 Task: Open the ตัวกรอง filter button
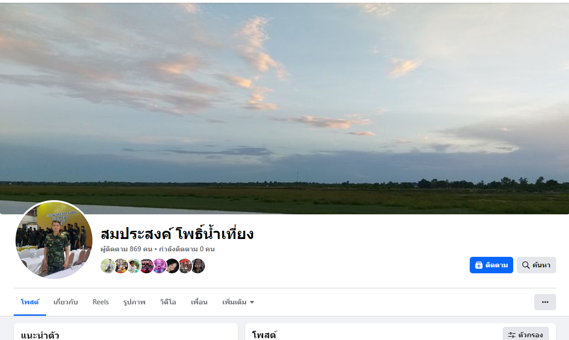[x=526, y=335]
